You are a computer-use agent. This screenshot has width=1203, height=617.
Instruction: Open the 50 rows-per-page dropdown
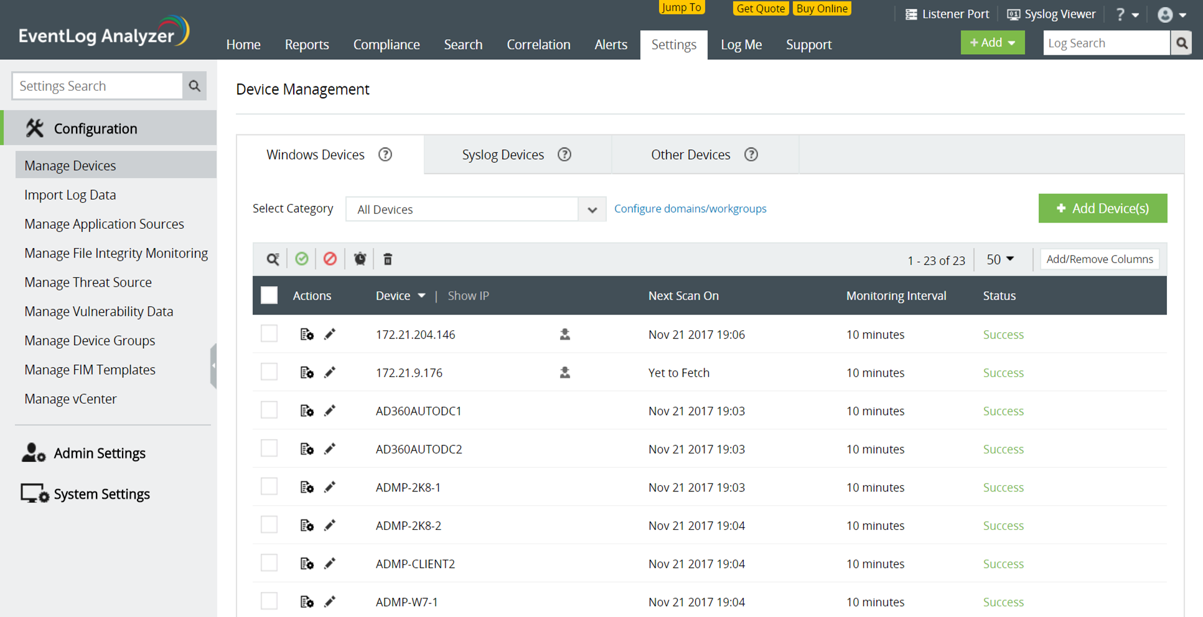point(1001,259)
